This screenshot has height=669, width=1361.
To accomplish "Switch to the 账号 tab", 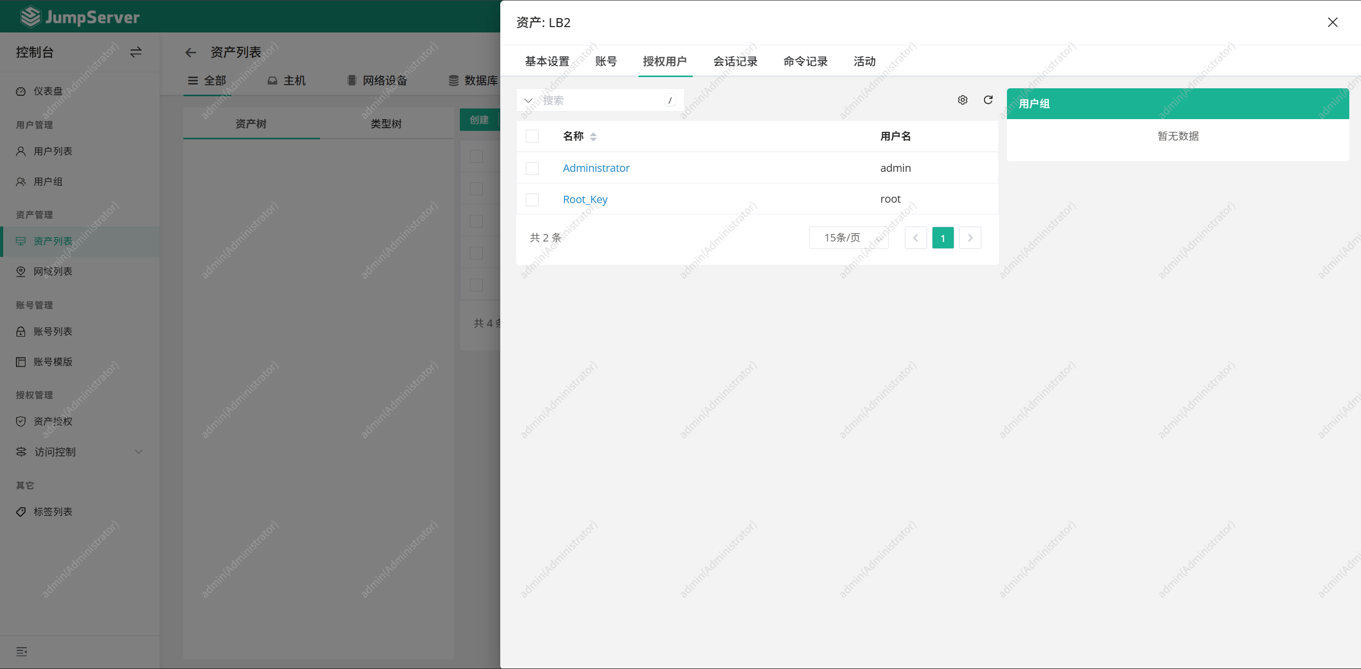I will [x=606, y=62].
